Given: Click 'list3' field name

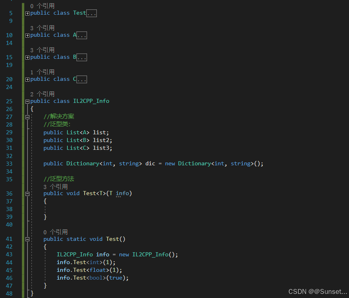Looking at the screenshot, I should coord(101,148).
